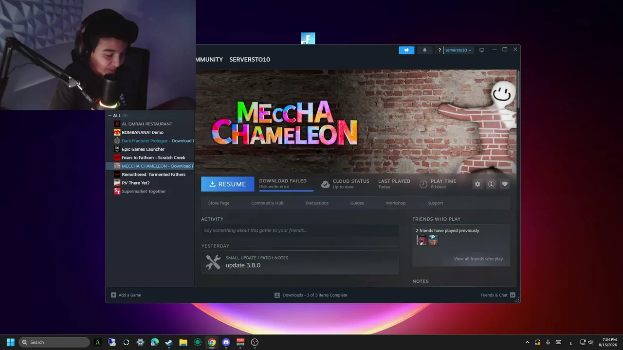This screenshot has height=350, width=623.
Task: Click the volume speaker icon in the tray
Action: pyautogui.click(x=590, y=342)
